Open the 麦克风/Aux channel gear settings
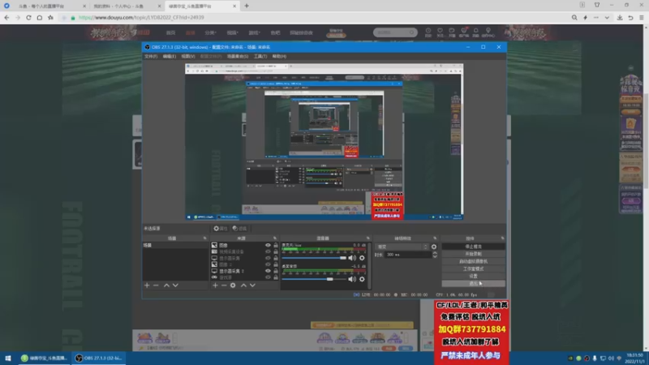The width and height of the screenshot is (649, 365). pyautogui.click(x=362, y=258)
